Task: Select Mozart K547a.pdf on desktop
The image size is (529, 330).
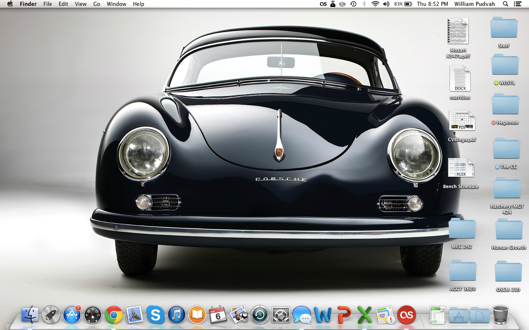Action: pos(458,32)
